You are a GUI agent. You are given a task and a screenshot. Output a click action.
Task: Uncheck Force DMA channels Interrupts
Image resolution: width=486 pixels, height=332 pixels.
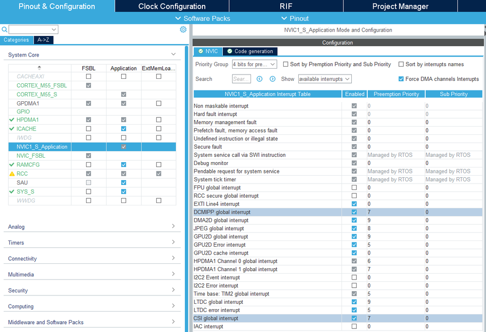click(401, 79)
